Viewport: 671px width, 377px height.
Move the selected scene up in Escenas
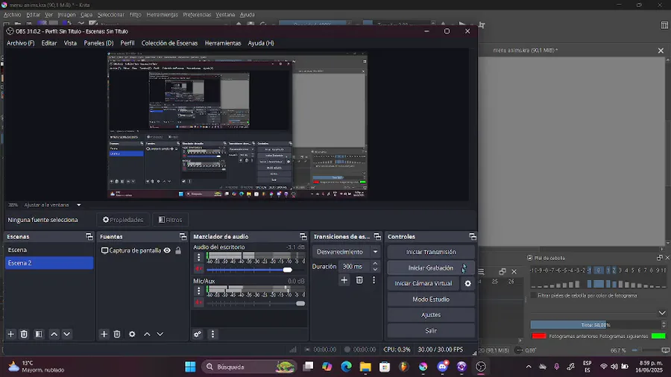pyautogui.click(x=54, y=335)
